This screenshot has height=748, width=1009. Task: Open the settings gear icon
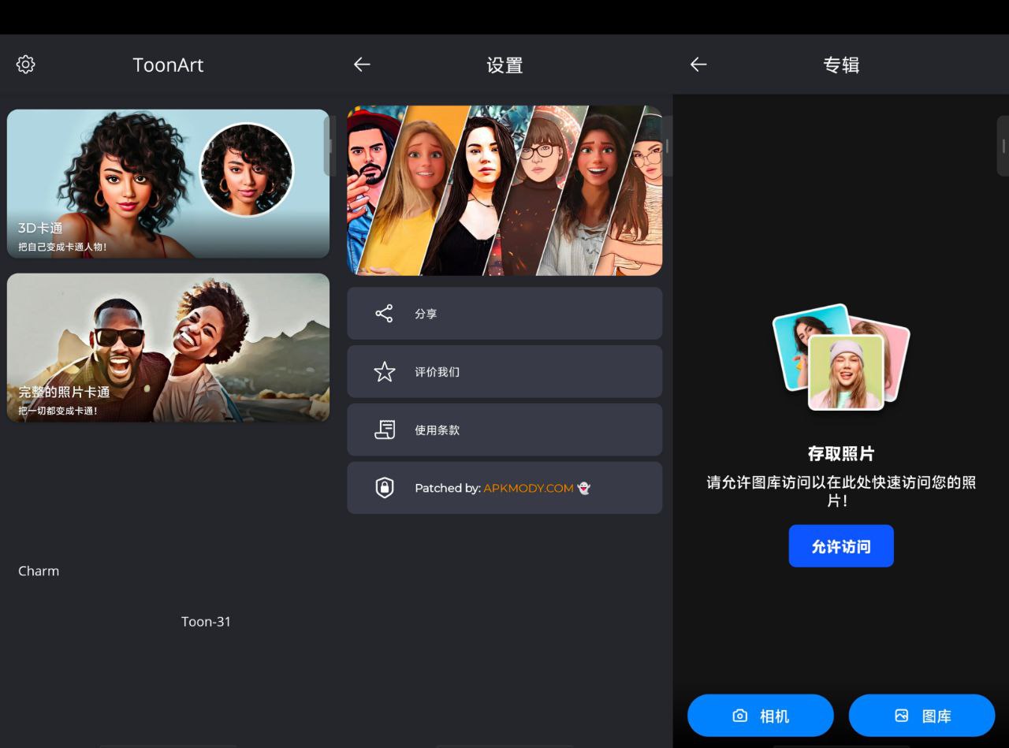coord(24,64)
